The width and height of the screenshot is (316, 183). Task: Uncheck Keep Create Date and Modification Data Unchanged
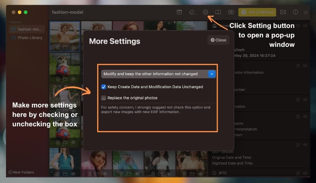[103, 87]
